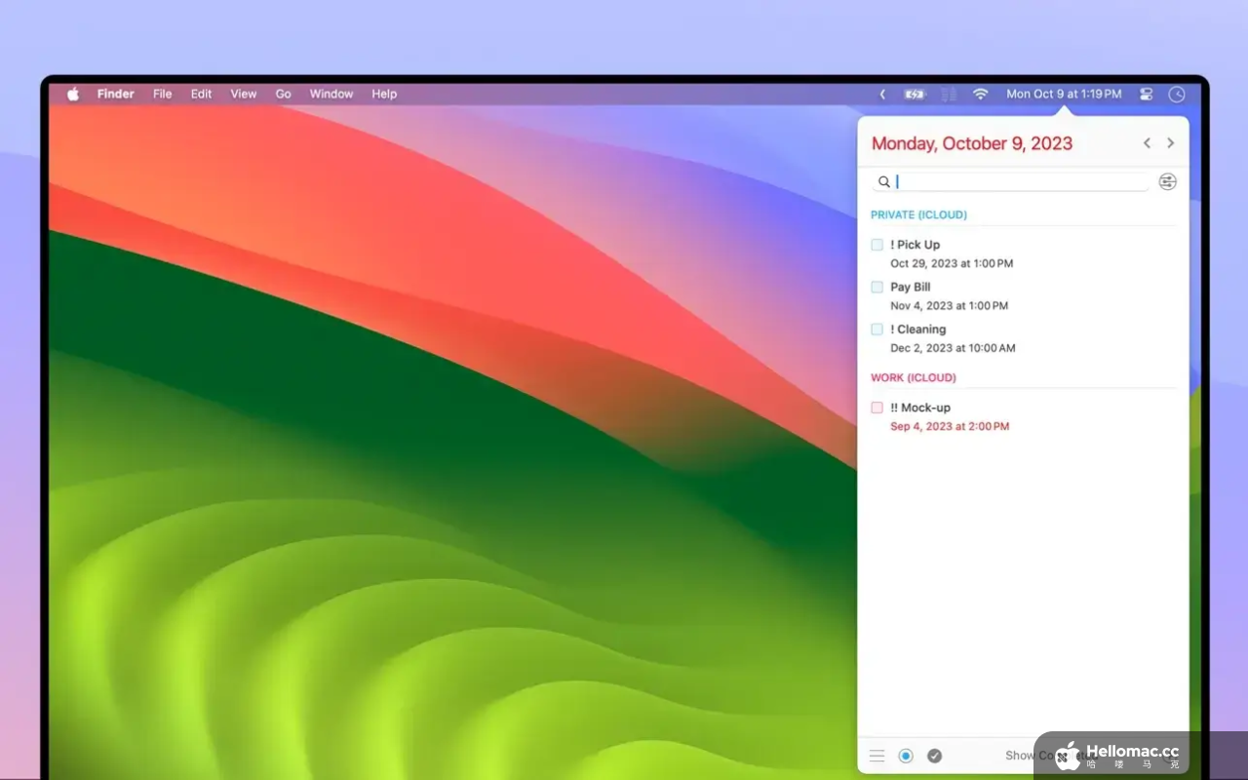Click the menu bar collapse chevron
This screenshot has width=1248, height=780.
coord(882,95)
